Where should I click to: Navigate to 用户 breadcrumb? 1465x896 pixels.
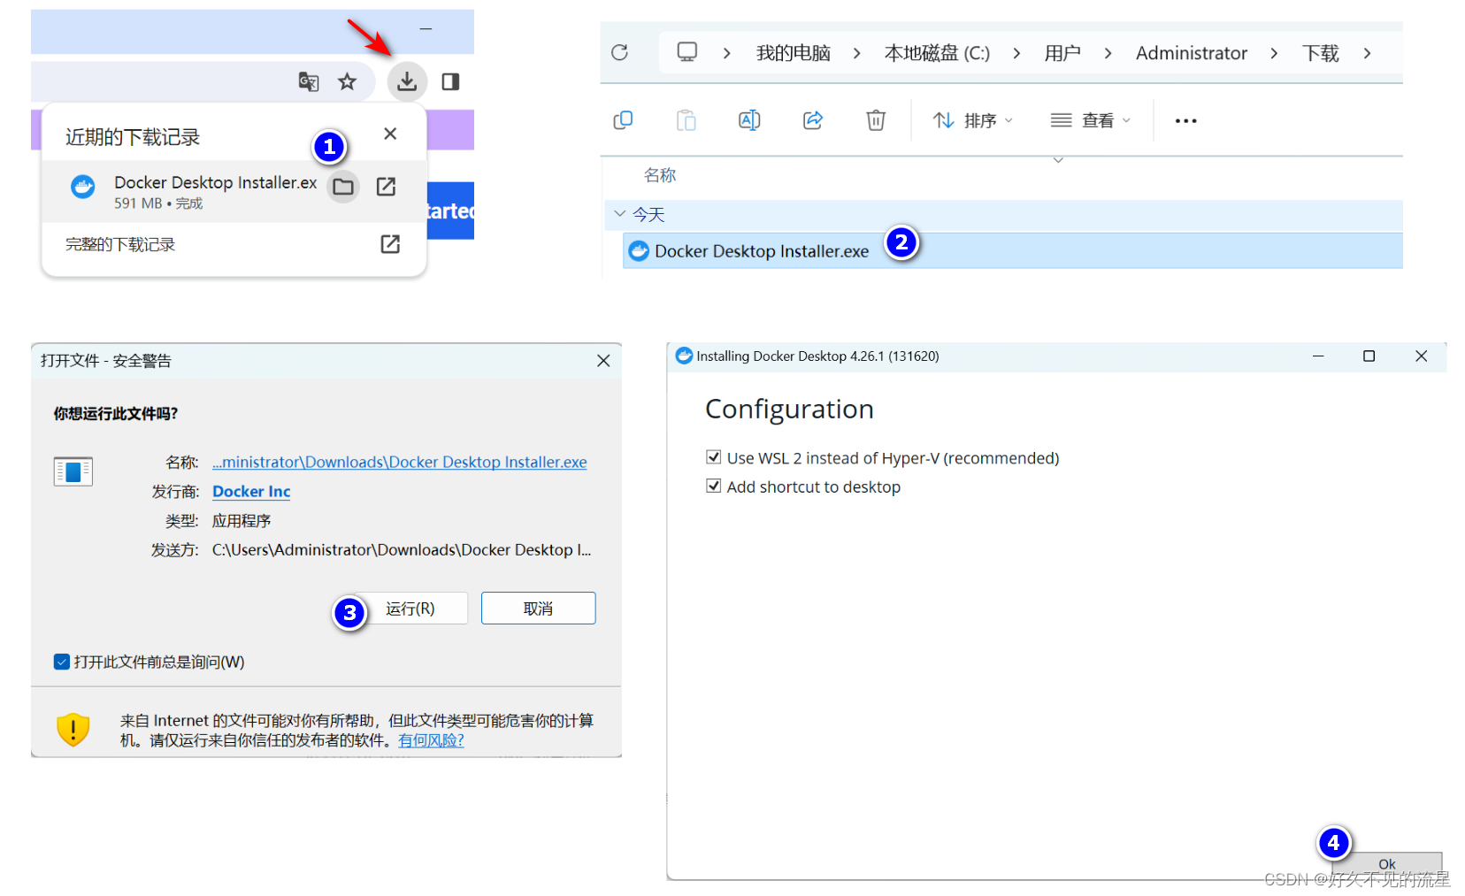point(1062,53)
